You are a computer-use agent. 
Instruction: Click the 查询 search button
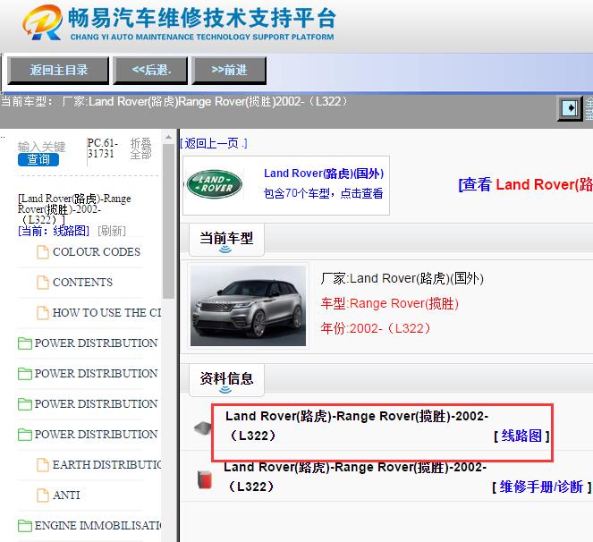(38, 159)
